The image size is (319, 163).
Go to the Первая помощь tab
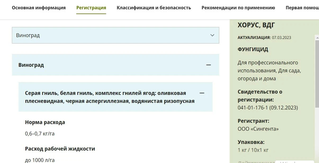coord(302,8)
